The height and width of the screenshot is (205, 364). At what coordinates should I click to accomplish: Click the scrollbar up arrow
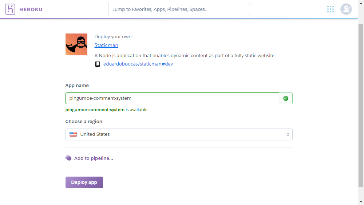click(361, 3)
